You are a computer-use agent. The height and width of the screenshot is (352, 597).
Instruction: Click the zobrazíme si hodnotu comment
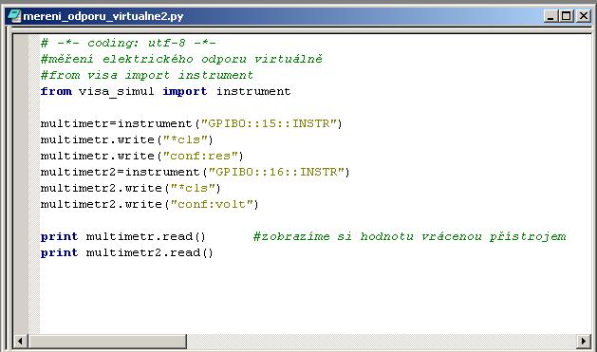tap(410, 236)
